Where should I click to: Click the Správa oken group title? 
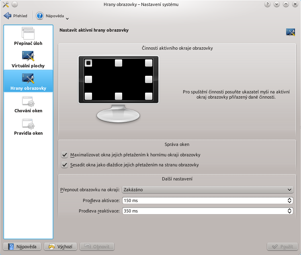(177, 144)
